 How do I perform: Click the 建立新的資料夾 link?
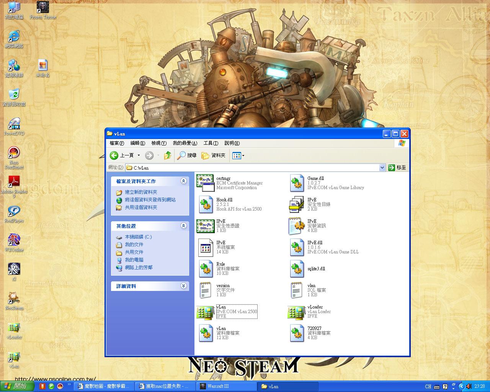point(141,192)
